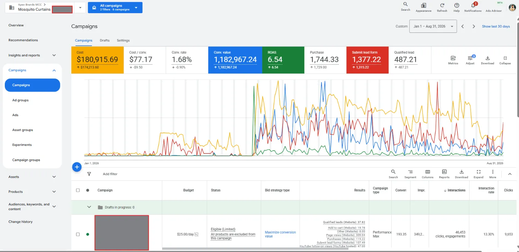
Task: Expand Products sidebar section
Action: 54,192
